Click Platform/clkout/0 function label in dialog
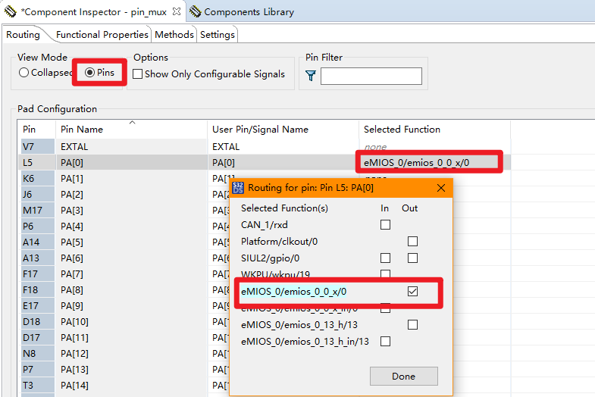Viewport: 595px width, 397px height. pyautogui.click(x=279, y=242)
